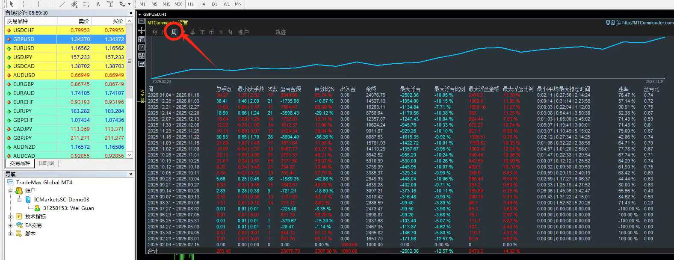Click the arrows/shapes tool icon
674x260 pixels.
coord(122,4)
